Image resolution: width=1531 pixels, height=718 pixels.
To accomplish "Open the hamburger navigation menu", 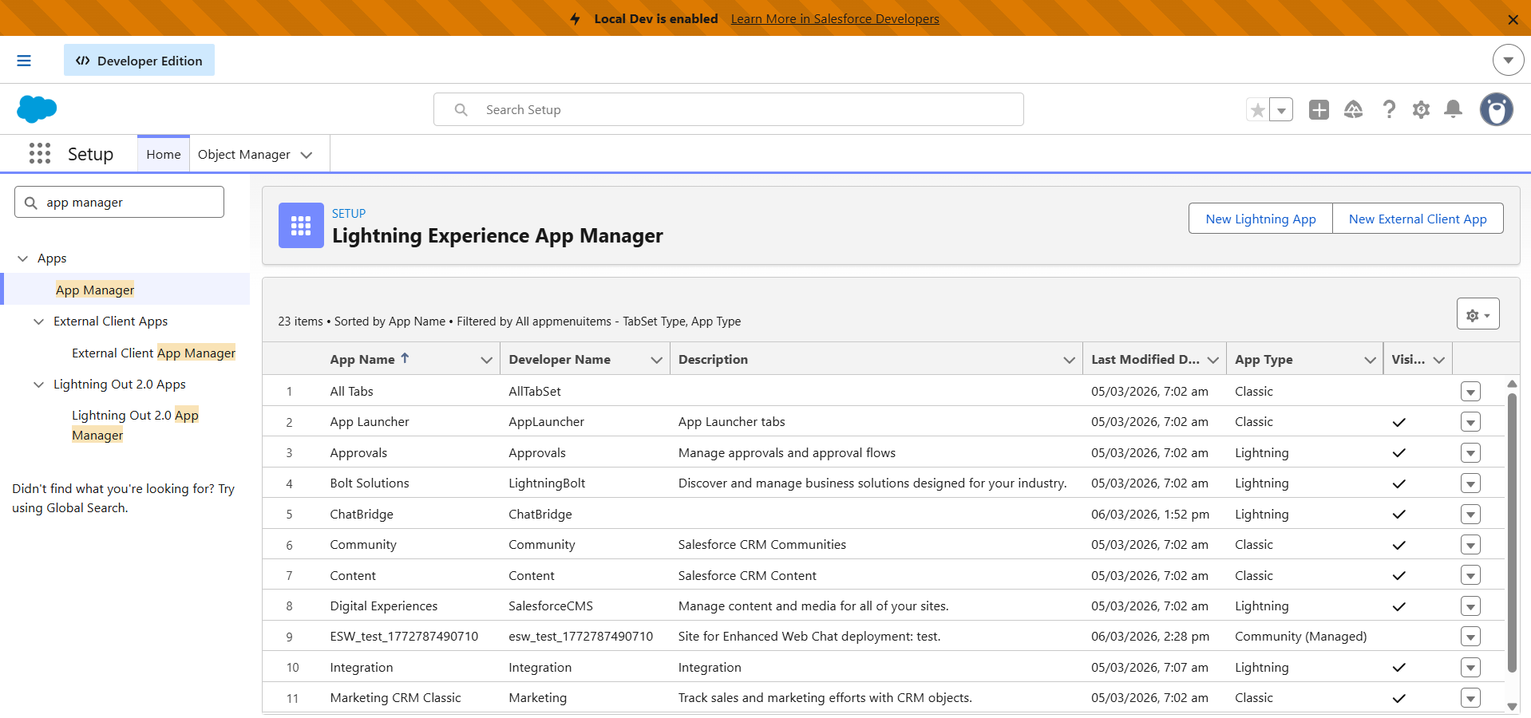I will (x=24, y=61).
